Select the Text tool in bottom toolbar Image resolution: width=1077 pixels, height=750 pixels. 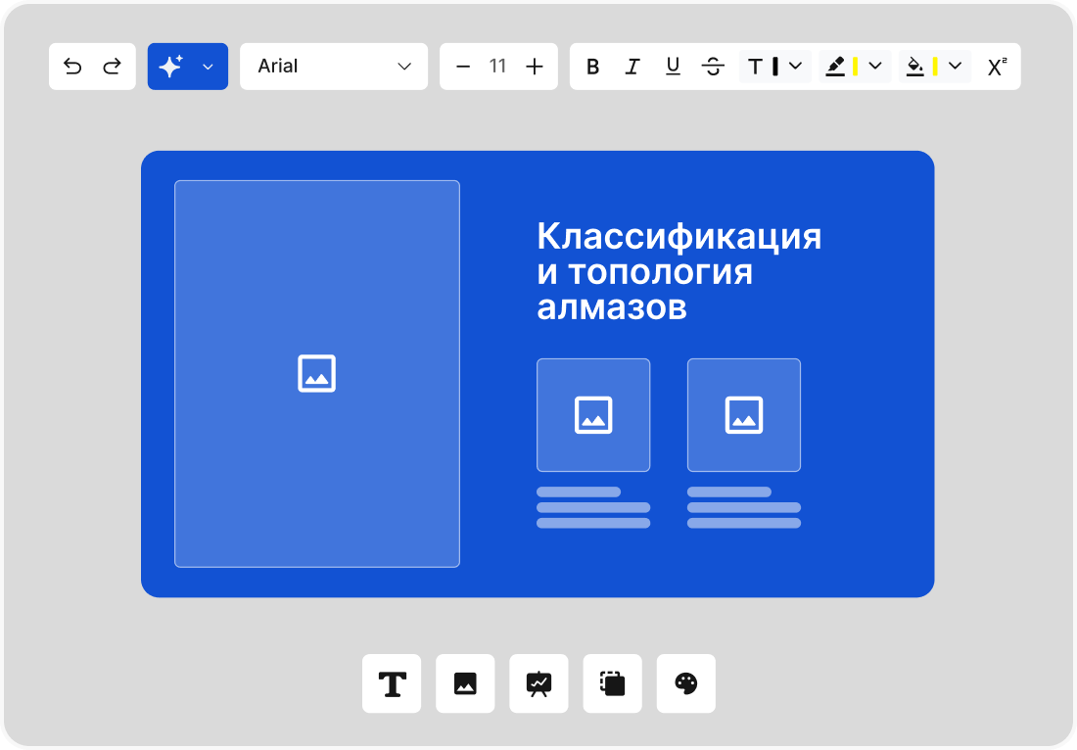[x=392, y=683]
